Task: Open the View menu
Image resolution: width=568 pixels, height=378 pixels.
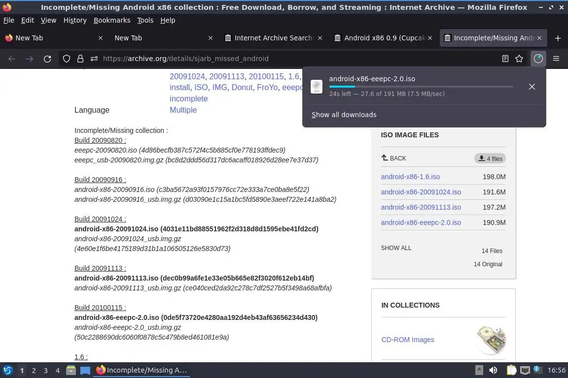Action: coord(48,20)
